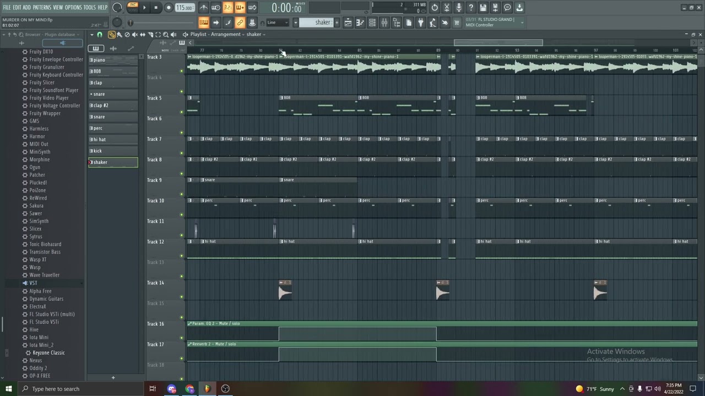Select the 808 pattern in picker
This screenshot has width=705, height=396.
[113, 71]
